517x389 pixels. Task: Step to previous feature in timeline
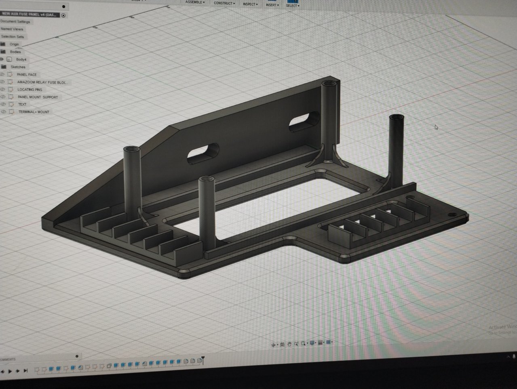click(2, 371)
